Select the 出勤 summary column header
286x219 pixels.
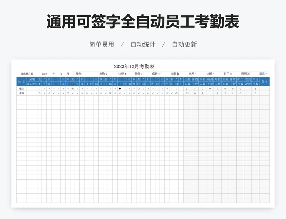click(187, 82)
